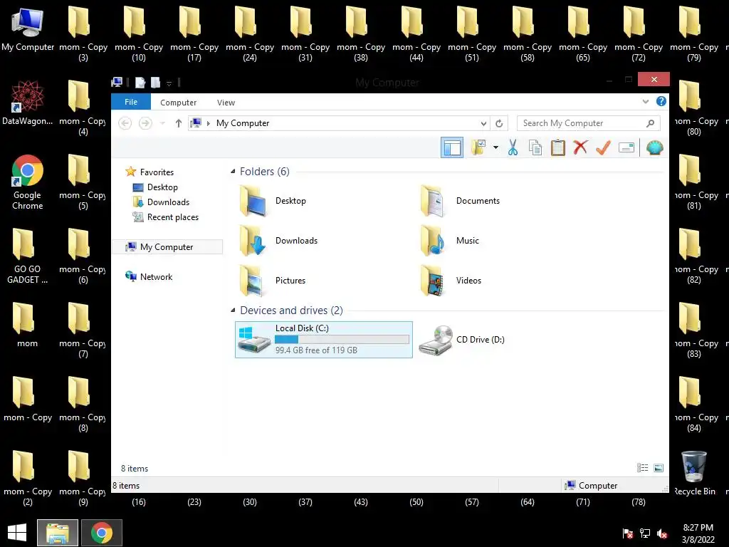This screenshot has height=547, width=729.
Task: Select the Videos folder
Action: (x=450, y=281)
